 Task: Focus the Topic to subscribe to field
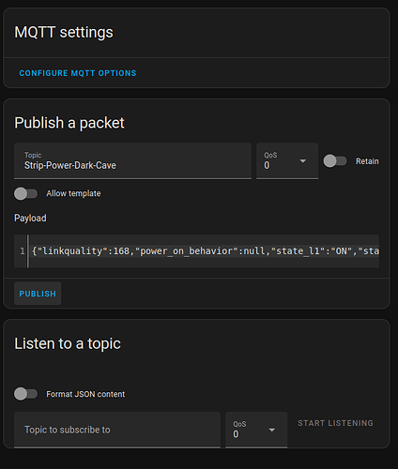pos(117,430)
